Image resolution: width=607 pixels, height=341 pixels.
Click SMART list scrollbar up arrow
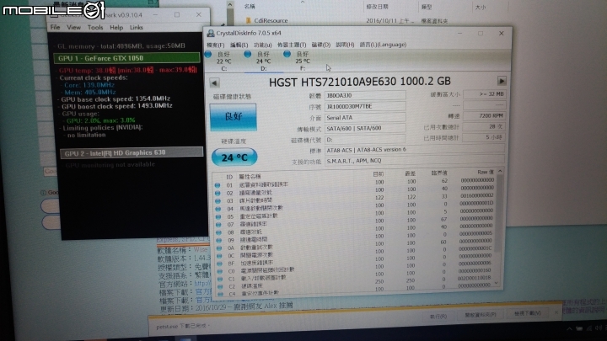pos(500,171)
